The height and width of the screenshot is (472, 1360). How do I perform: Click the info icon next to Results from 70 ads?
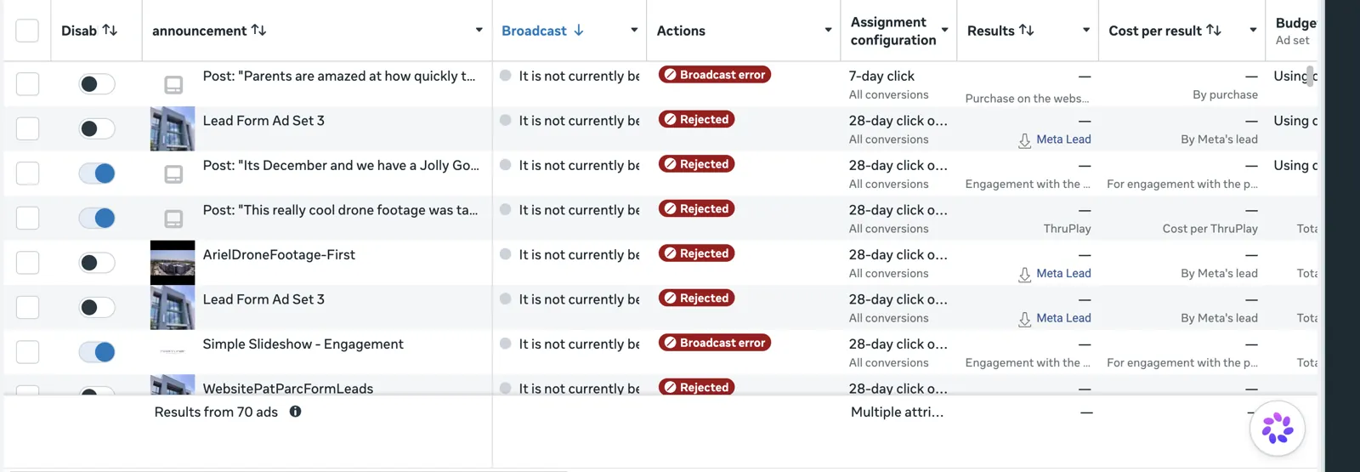295,412
